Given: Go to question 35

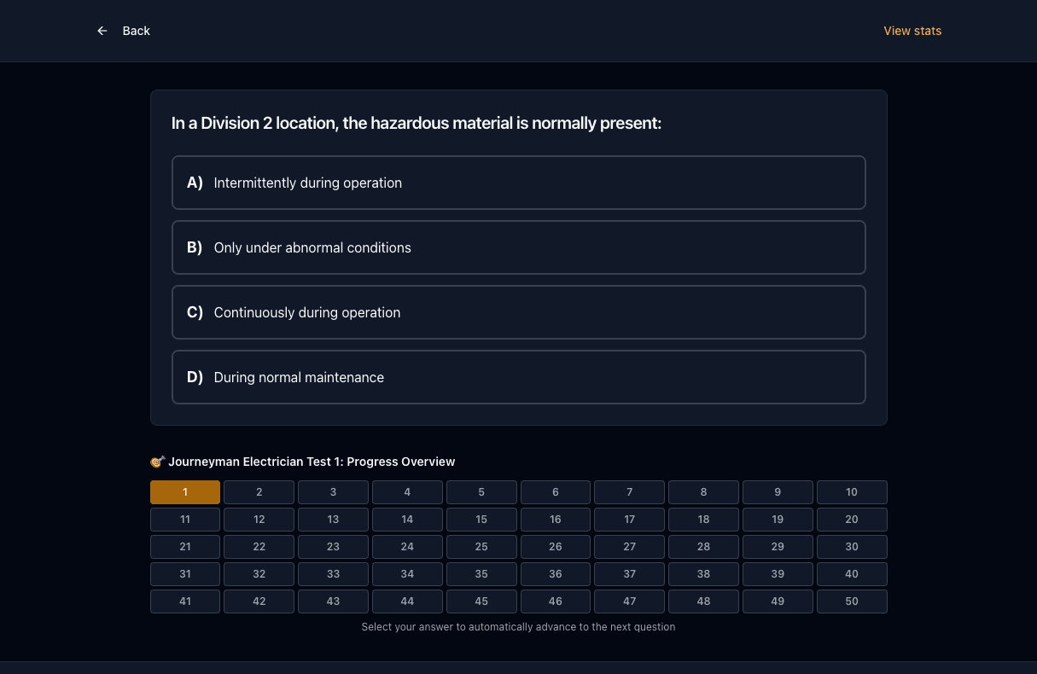Looking at the screenshot, I should (481, 574).
